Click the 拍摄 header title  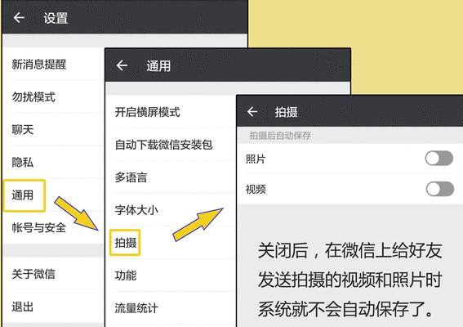286,112
